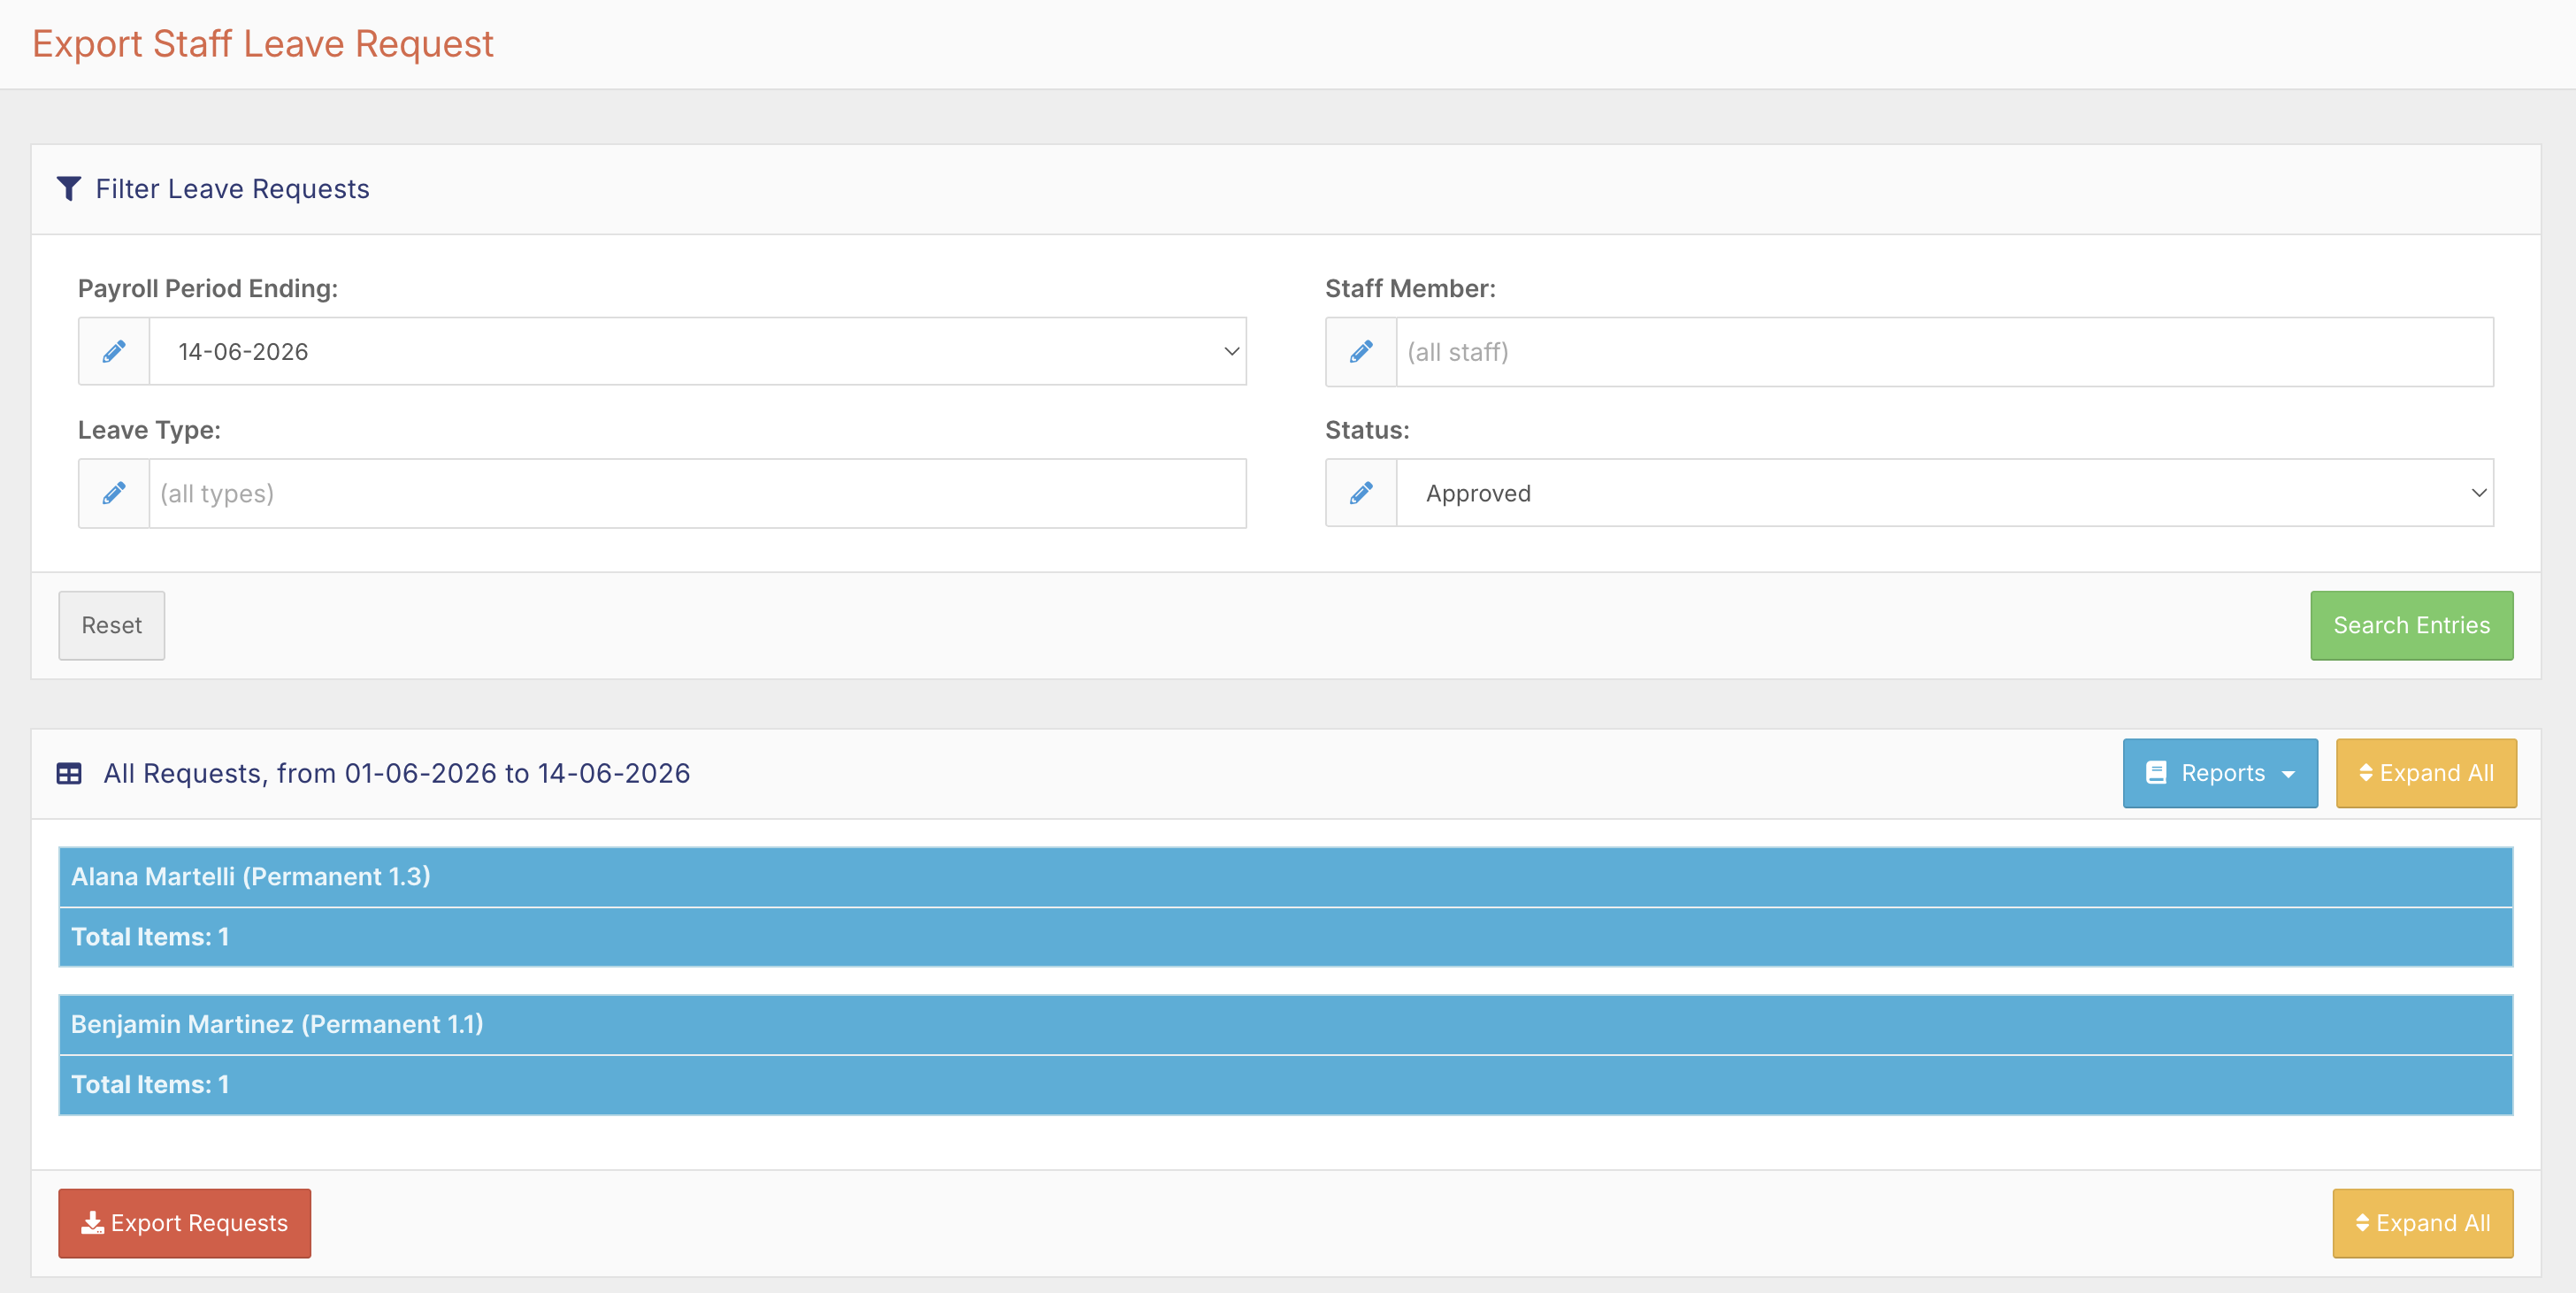
Task: Click the Search Entries button
Action: click(2412, 625)
